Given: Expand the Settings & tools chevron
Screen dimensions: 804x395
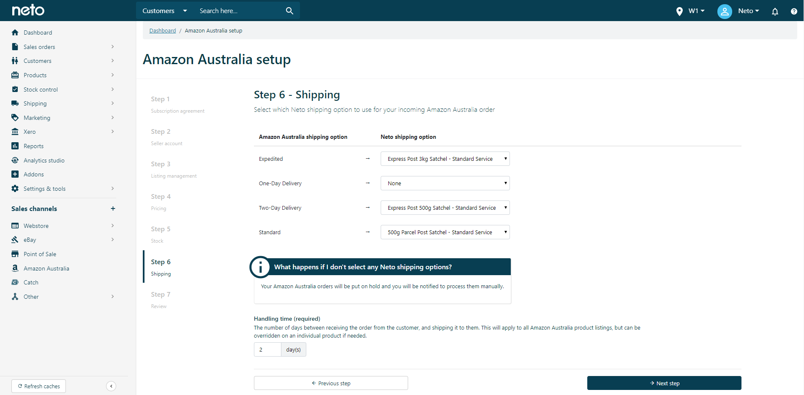Looking at the screenshot, I should pos(112,189).
